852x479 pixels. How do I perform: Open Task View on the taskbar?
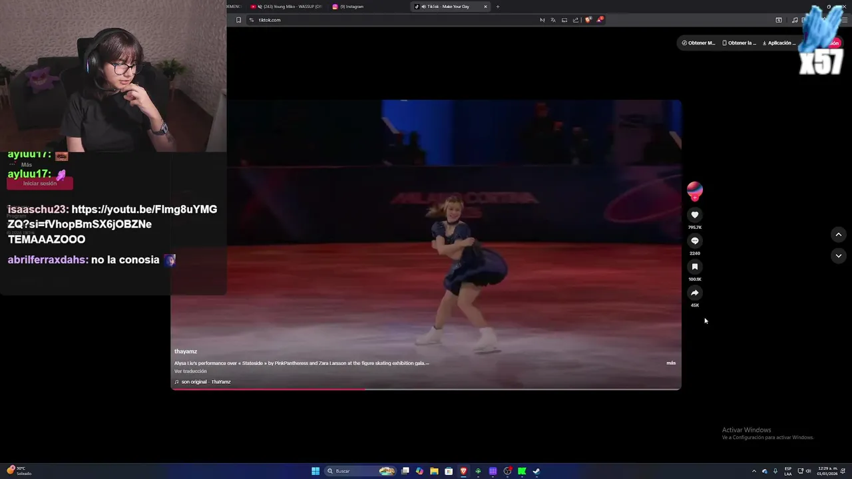405,471
